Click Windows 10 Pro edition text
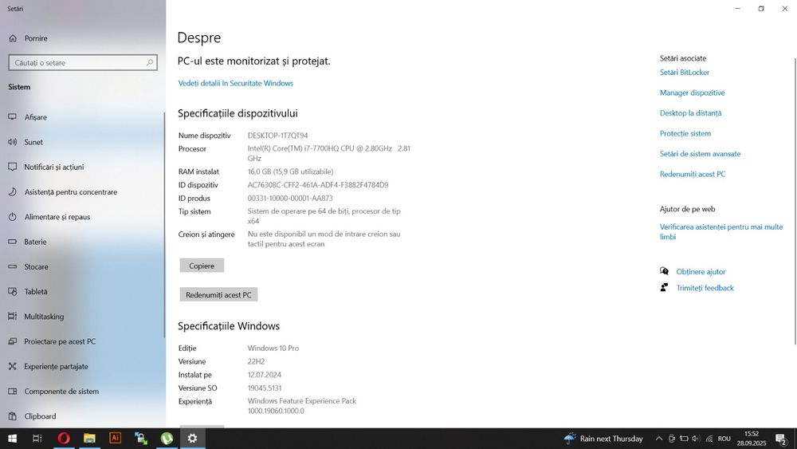This screenshot has height=449, width=797. coord(273,348)
